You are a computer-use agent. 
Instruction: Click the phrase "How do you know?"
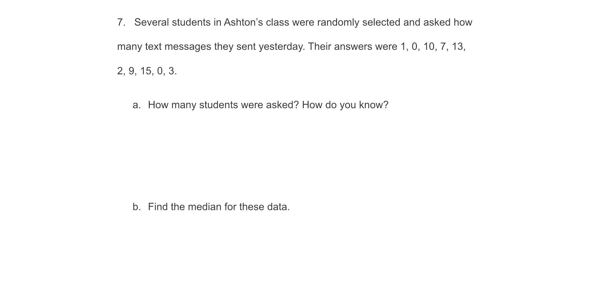point(345,105)
